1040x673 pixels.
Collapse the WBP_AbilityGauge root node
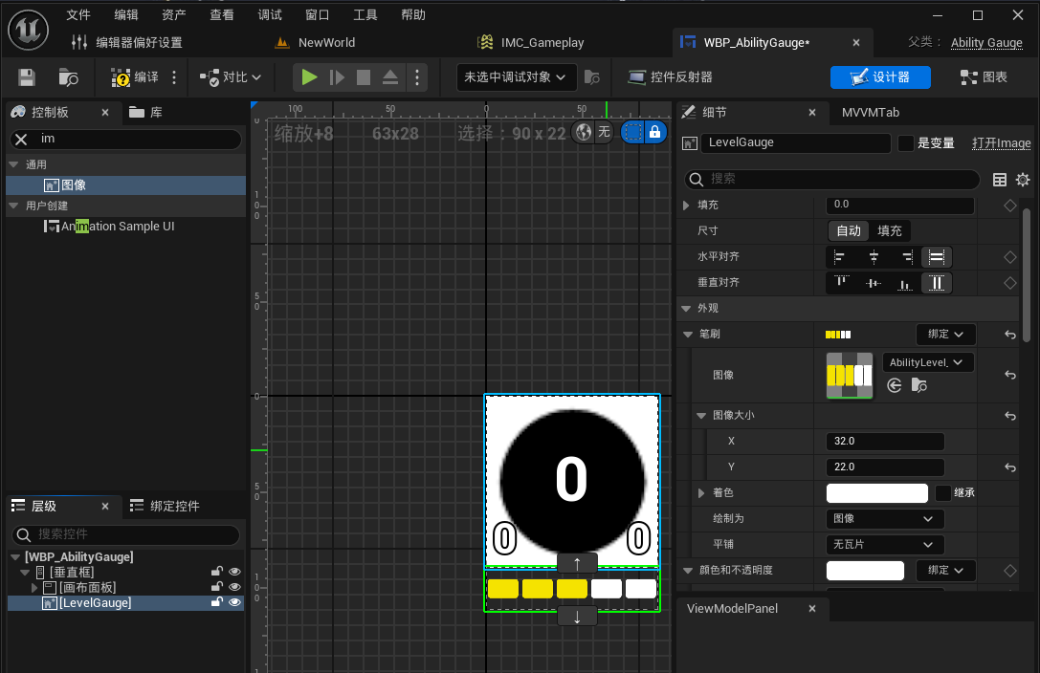click(15, 557)
